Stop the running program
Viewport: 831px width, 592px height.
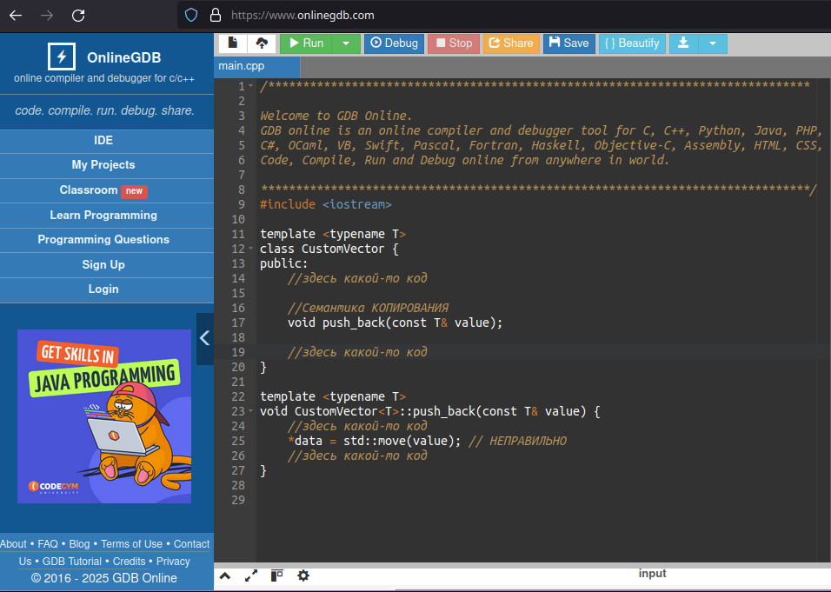click(x=454, y=43)
